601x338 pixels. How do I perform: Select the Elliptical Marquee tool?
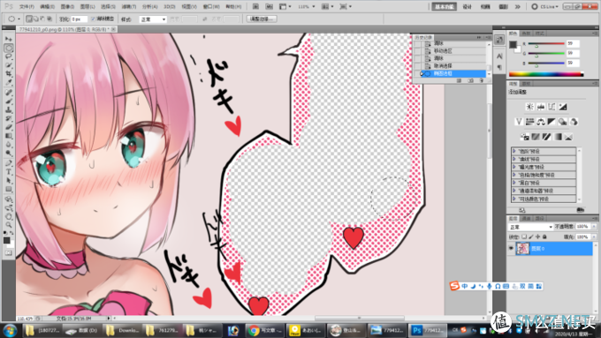[9, 48]
